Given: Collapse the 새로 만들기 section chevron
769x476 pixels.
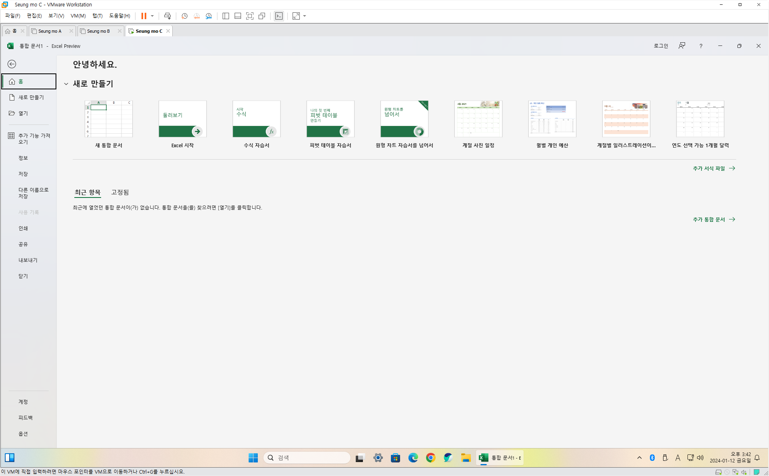Looking at the screenshot, I should (66, 84).
